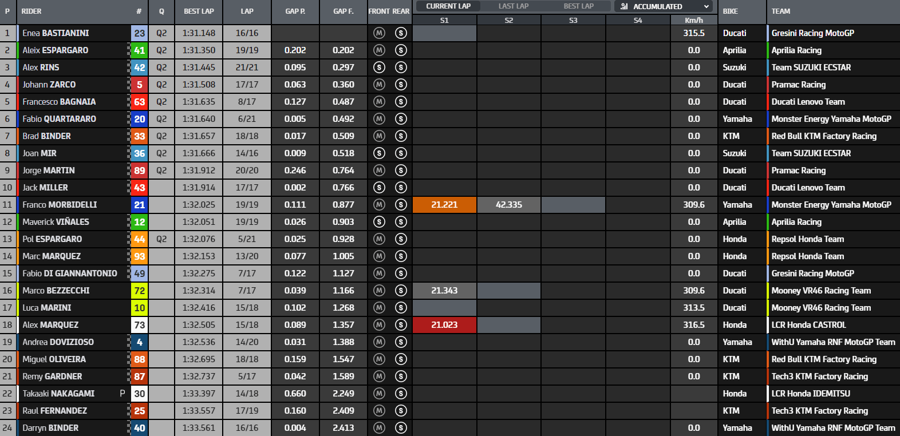Switch sector view to Best Lap

coord(578,6)
